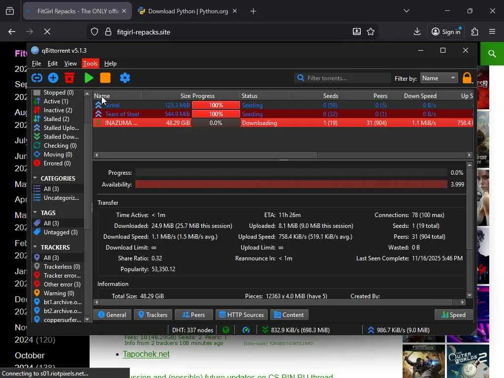The image size is (504, 378).
Task: Select the Stalled (2) status filter
Action: [58, 119]
